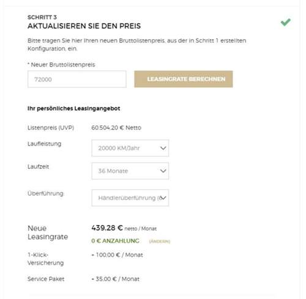
Task: Click the Listenpreis 60.504,20 € Netto value
Action: (116, 128)
